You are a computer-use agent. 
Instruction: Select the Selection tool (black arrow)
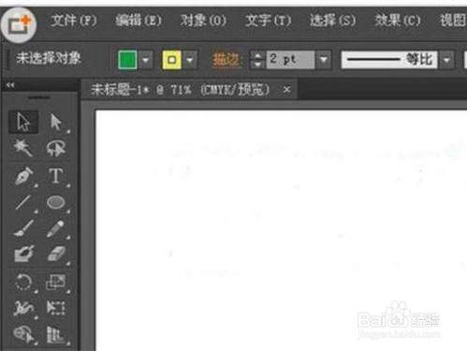(x=23, y=122)
